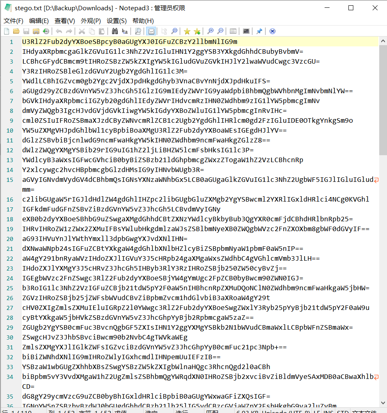Image resolution: width=387 pixels, height=413 pixels.
Task: Toggle overtype by clicking STD indicator
Action: click(342, 411)
